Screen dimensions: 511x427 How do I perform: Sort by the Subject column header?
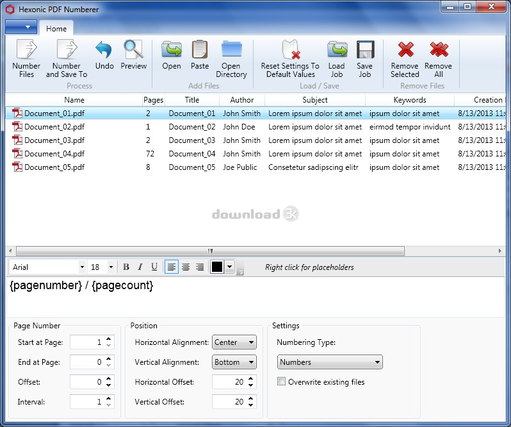(315, 100)
